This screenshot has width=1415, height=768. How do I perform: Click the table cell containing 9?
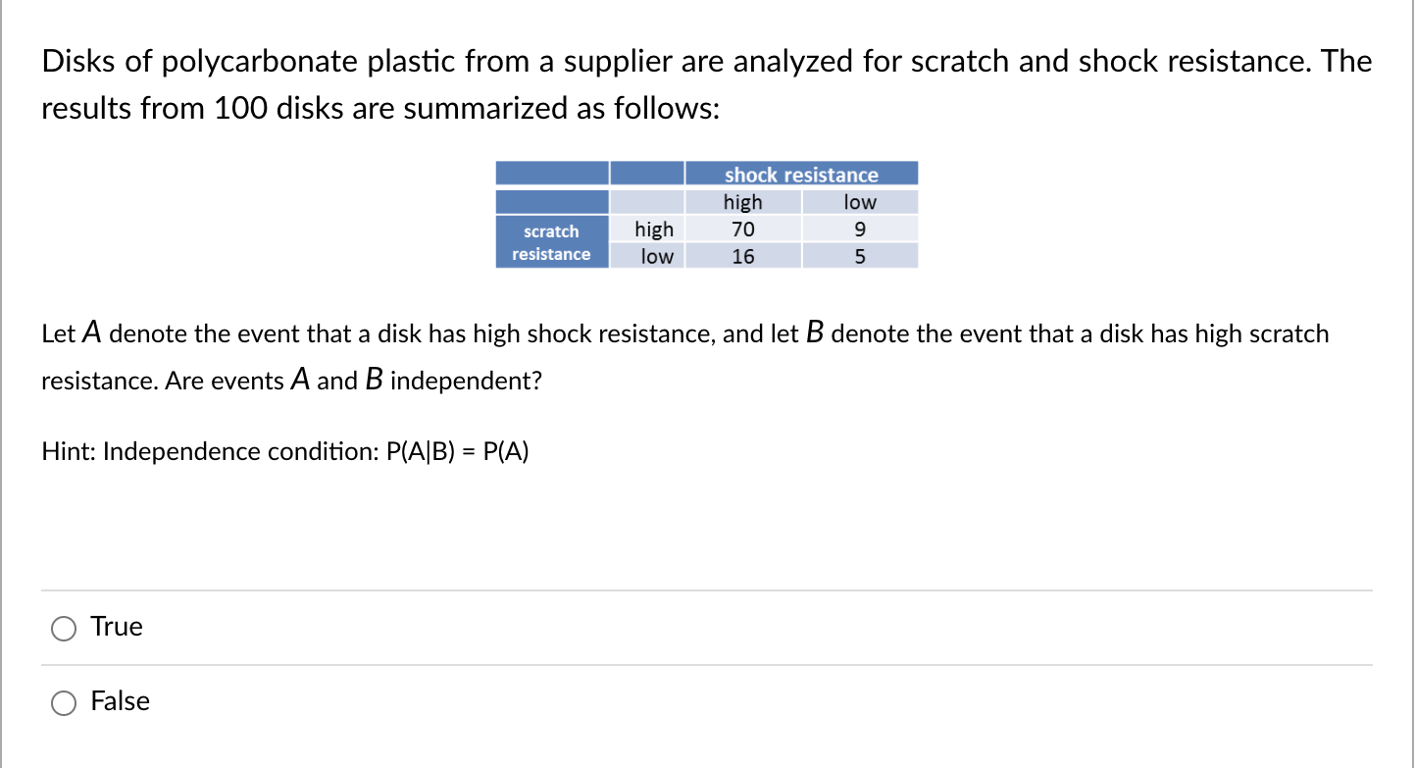[x=860, y=229]
